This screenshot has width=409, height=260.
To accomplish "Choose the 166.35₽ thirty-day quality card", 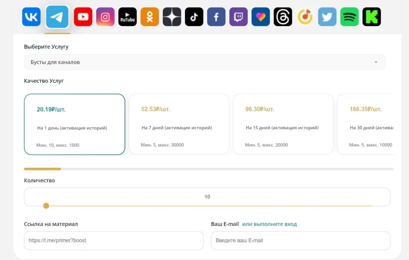I will tap(365, 124).
